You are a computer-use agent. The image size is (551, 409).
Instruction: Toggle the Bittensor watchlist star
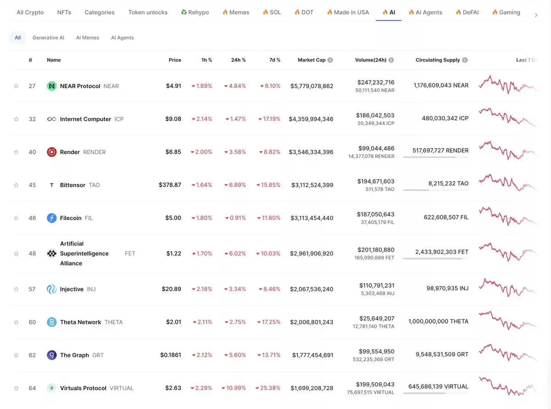pos(16,185)
